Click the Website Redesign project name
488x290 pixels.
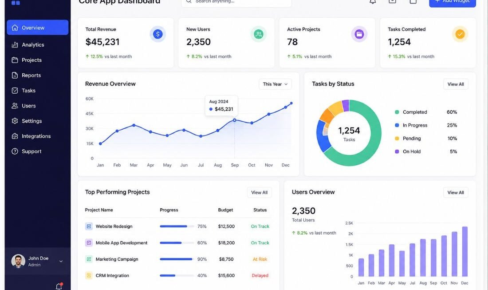[x=114, y=226]
